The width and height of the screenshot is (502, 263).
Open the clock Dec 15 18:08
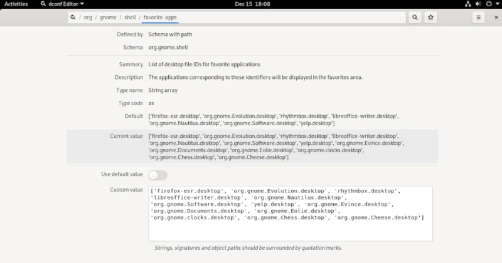click(252, 4)
